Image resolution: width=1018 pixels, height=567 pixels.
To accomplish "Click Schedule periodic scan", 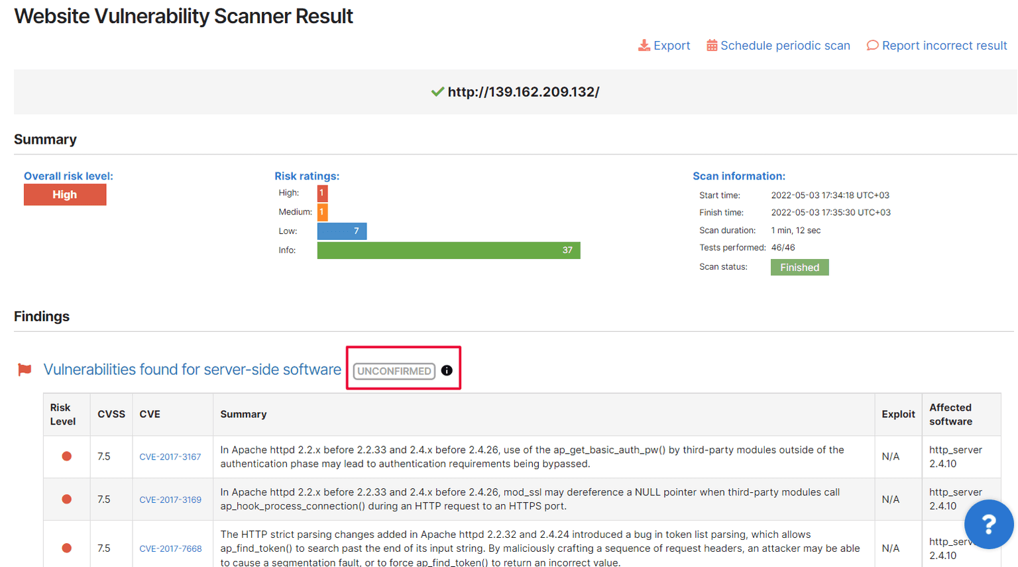I will 787,45.
